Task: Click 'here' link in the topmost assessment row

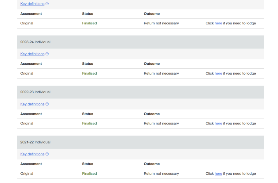Action: 218,23
